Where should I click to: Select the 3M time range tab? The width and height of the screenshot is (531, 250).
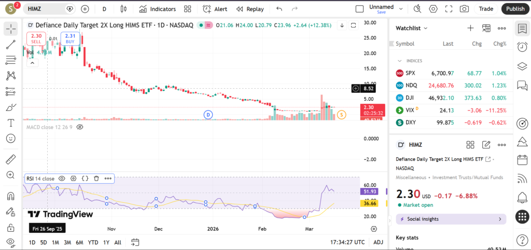(67, 242)
